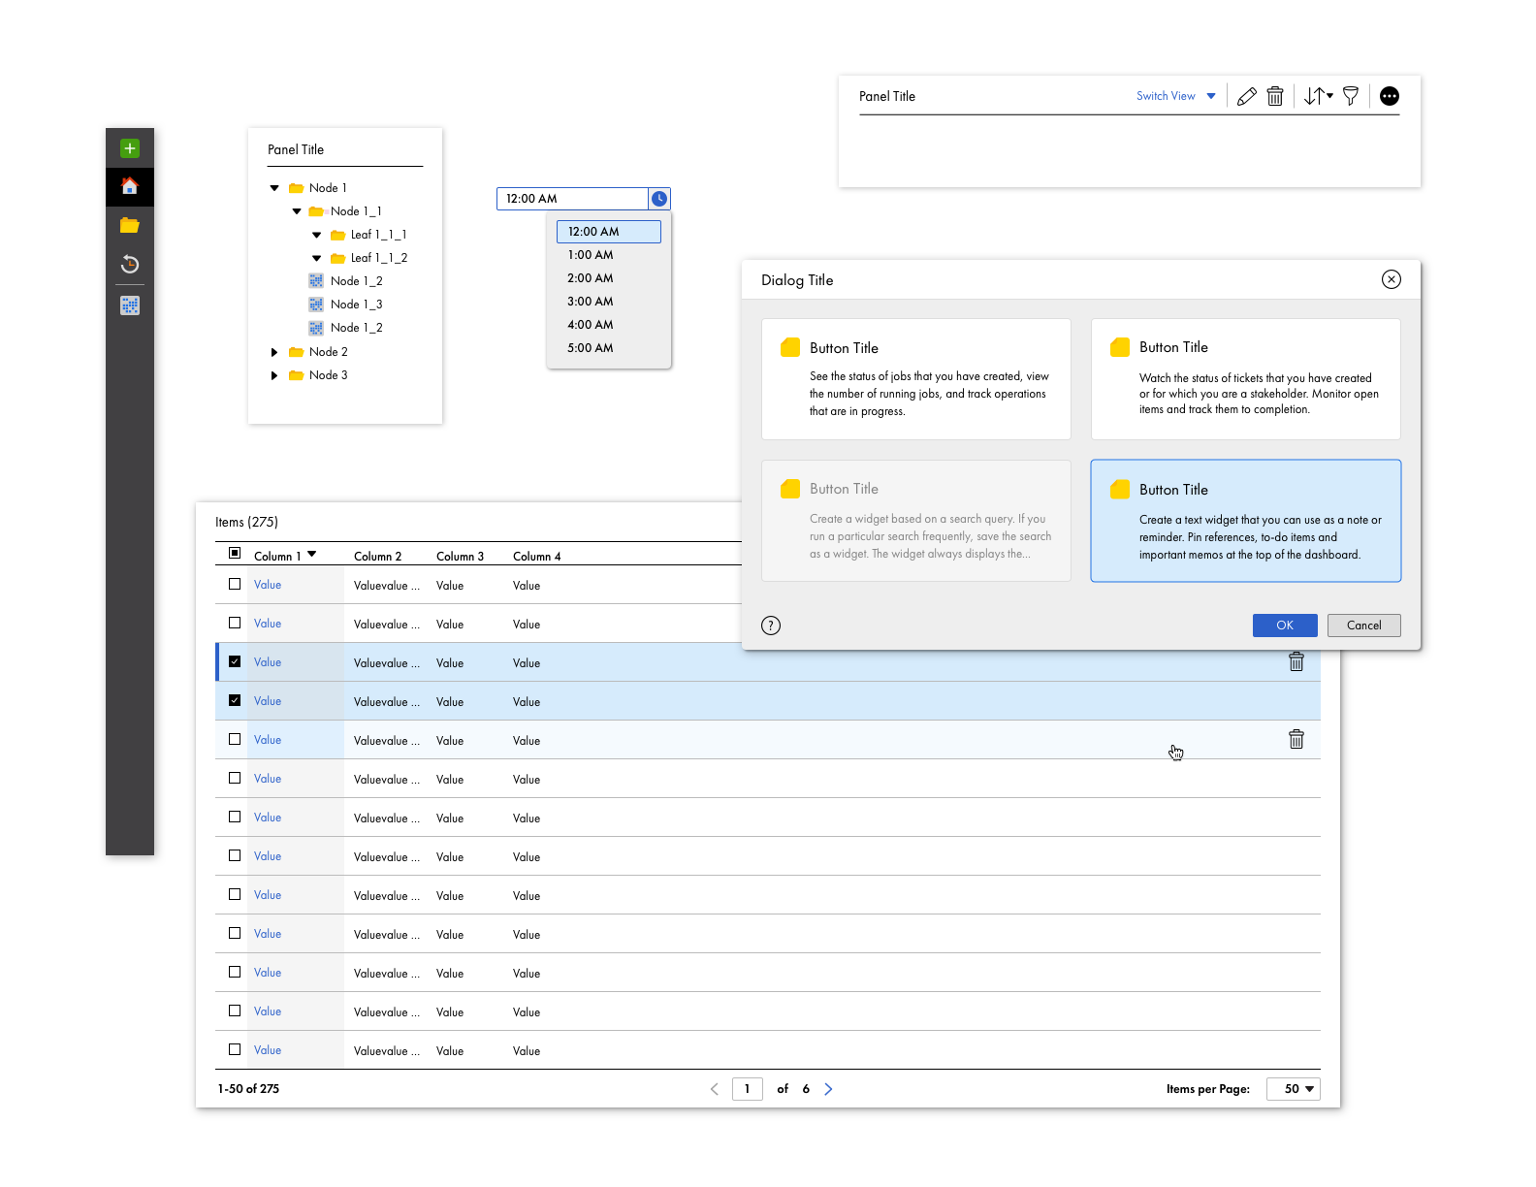Click the page number input field
Screen dimensions: 1536x1187
click(747, 1089)
